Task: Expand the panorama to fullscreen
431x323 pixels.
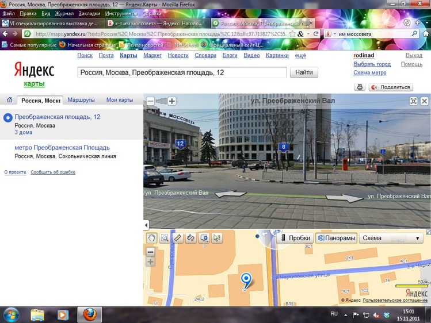Action: (x=413, y=101)
